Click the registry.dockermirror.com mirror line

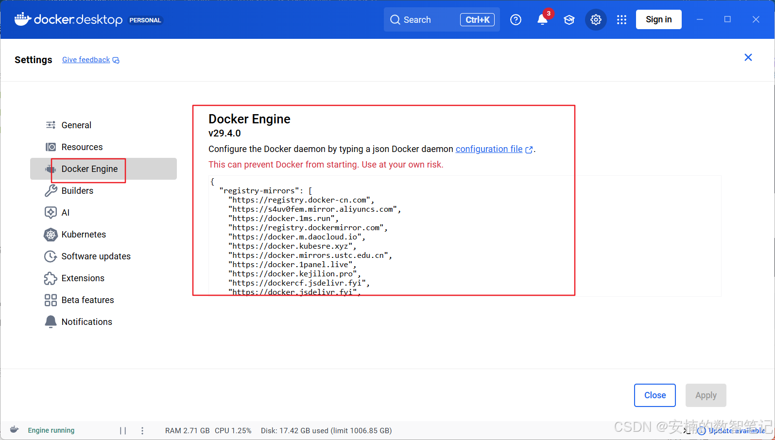click(x=308, y=228)
